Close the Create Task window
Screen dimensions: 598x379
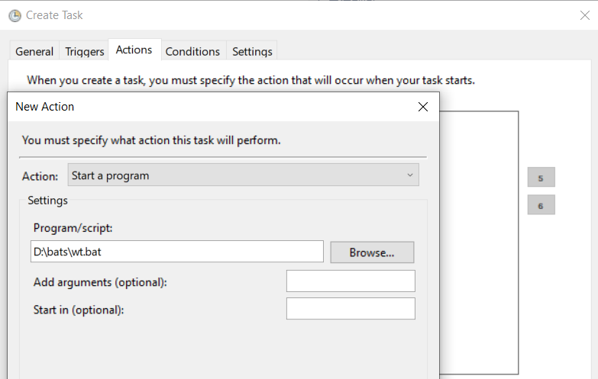(585, 15)
